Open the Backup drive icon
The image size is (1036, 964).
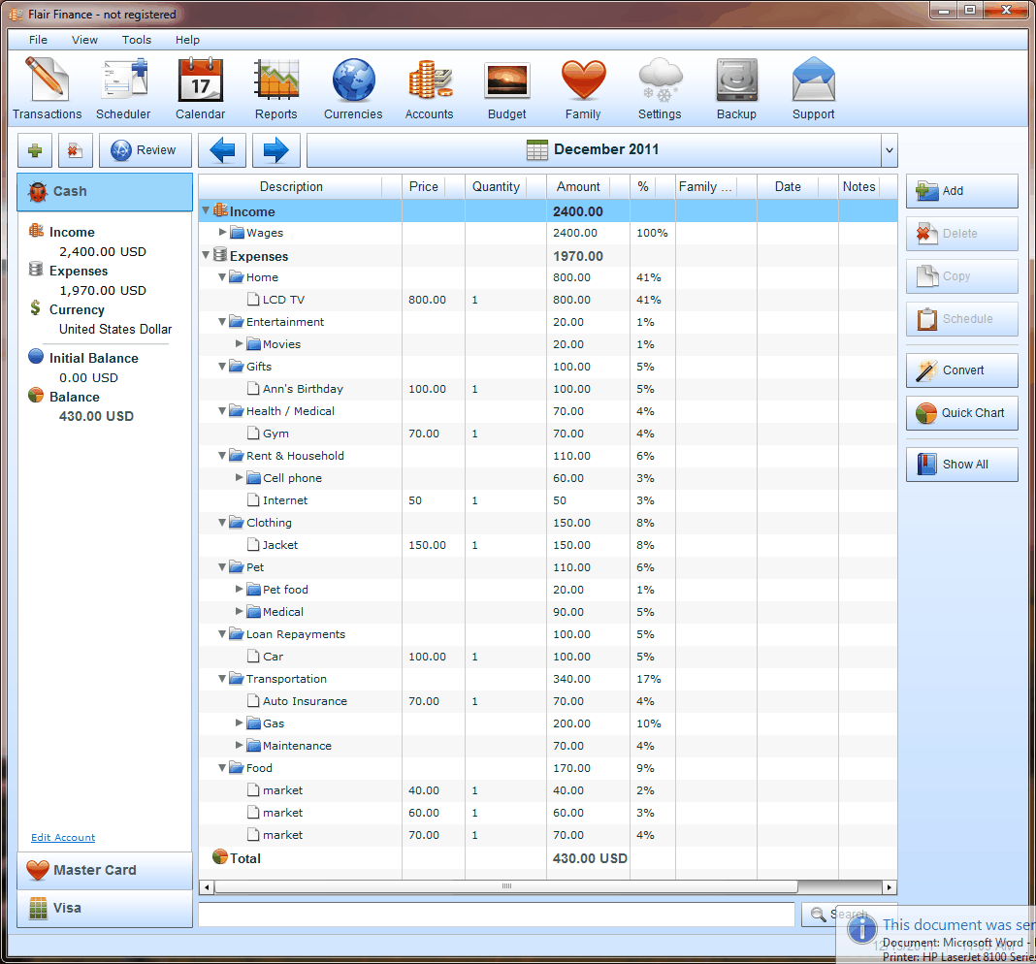click(736, 81)
